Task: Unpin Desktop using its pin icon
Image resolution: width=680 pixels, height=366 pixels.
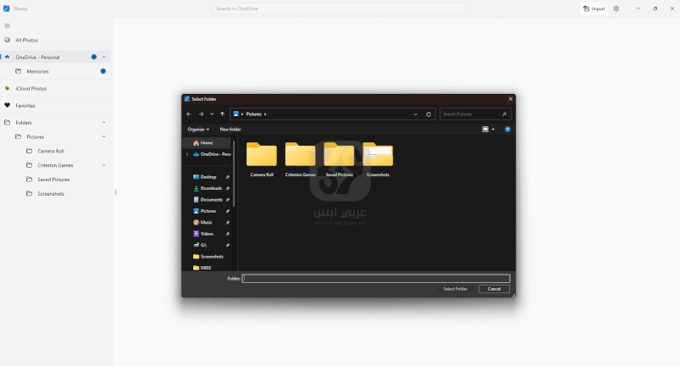Action: (228, 177)
